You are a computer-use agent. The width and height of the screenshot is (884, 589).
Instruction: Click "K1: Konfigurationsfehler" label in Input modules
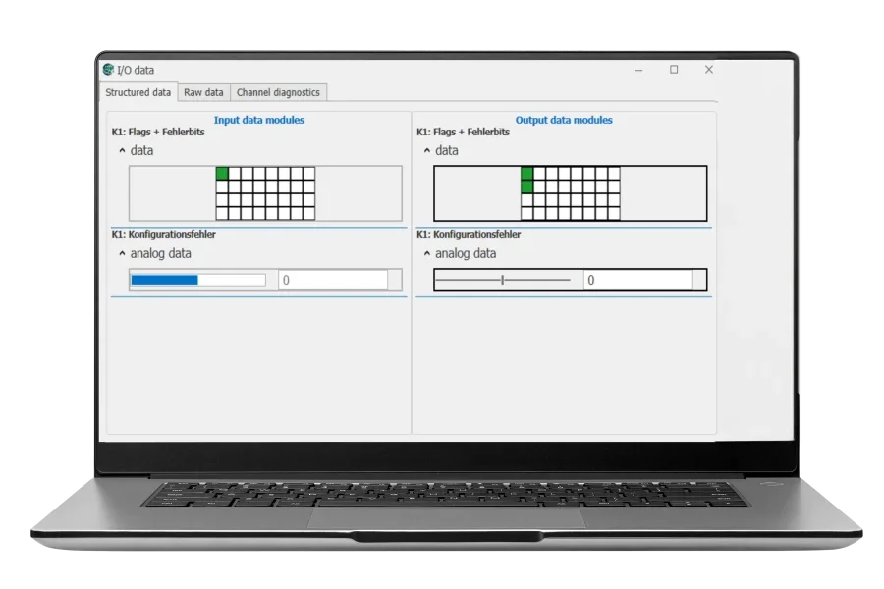[163, 234]
